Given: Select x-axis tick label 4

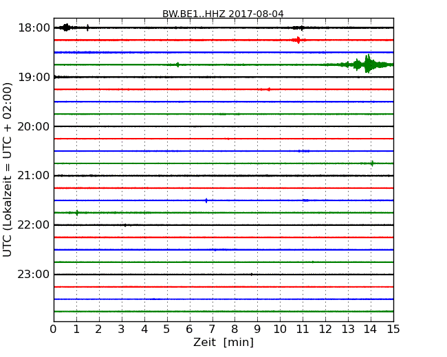Looking at the screenshot, I should 144,330.
